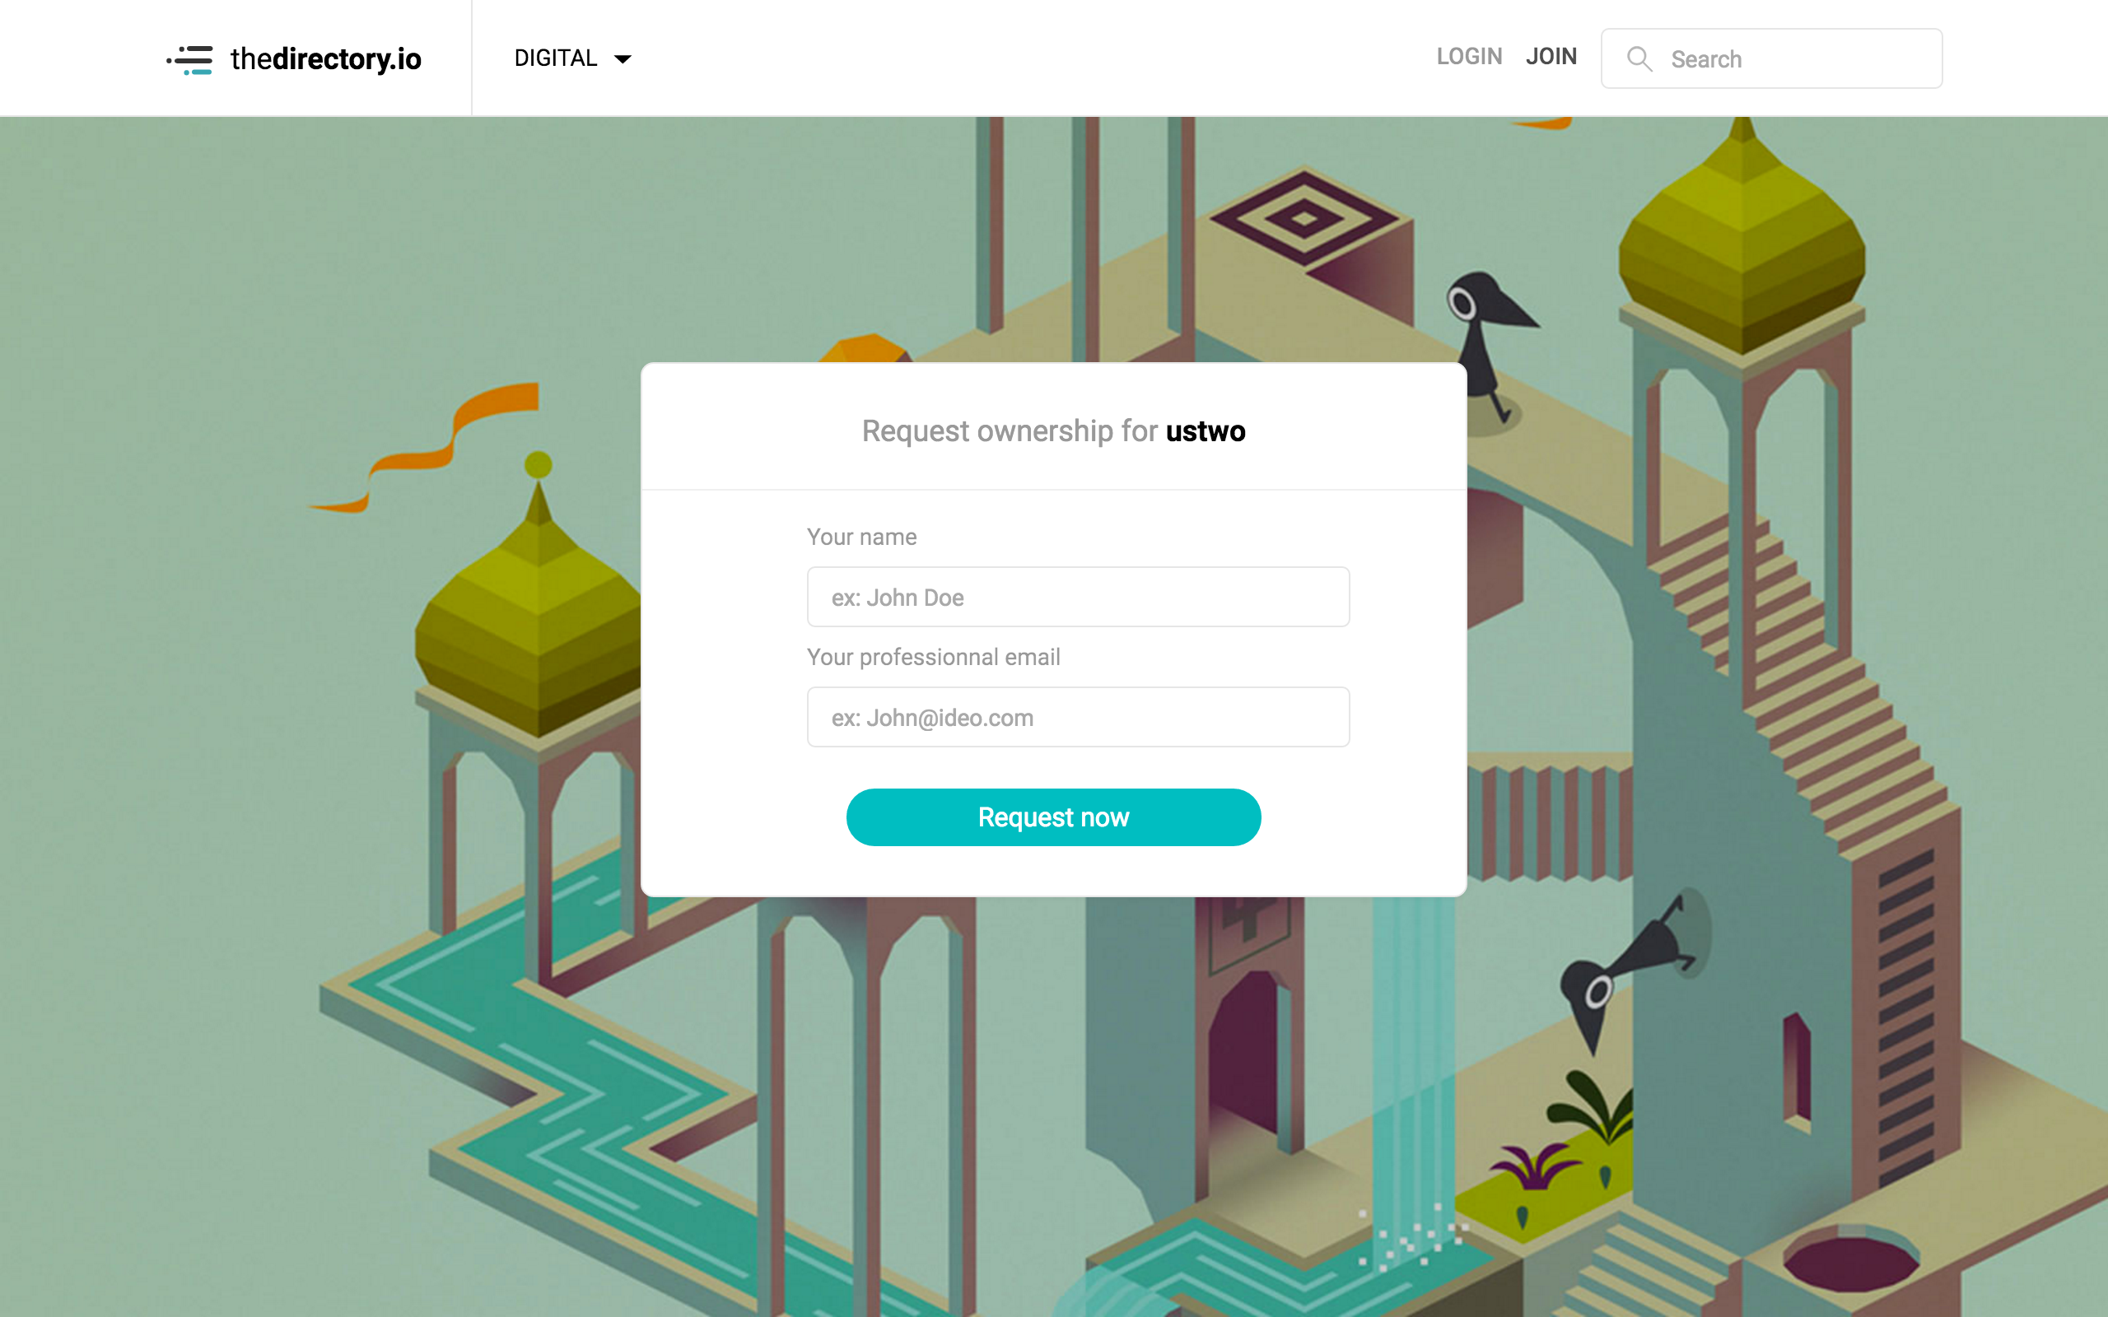This screenshot has height=1317, width=2108.
Task: Expand the DIGITAL dropdown arrow
Action: coord(623,59)
